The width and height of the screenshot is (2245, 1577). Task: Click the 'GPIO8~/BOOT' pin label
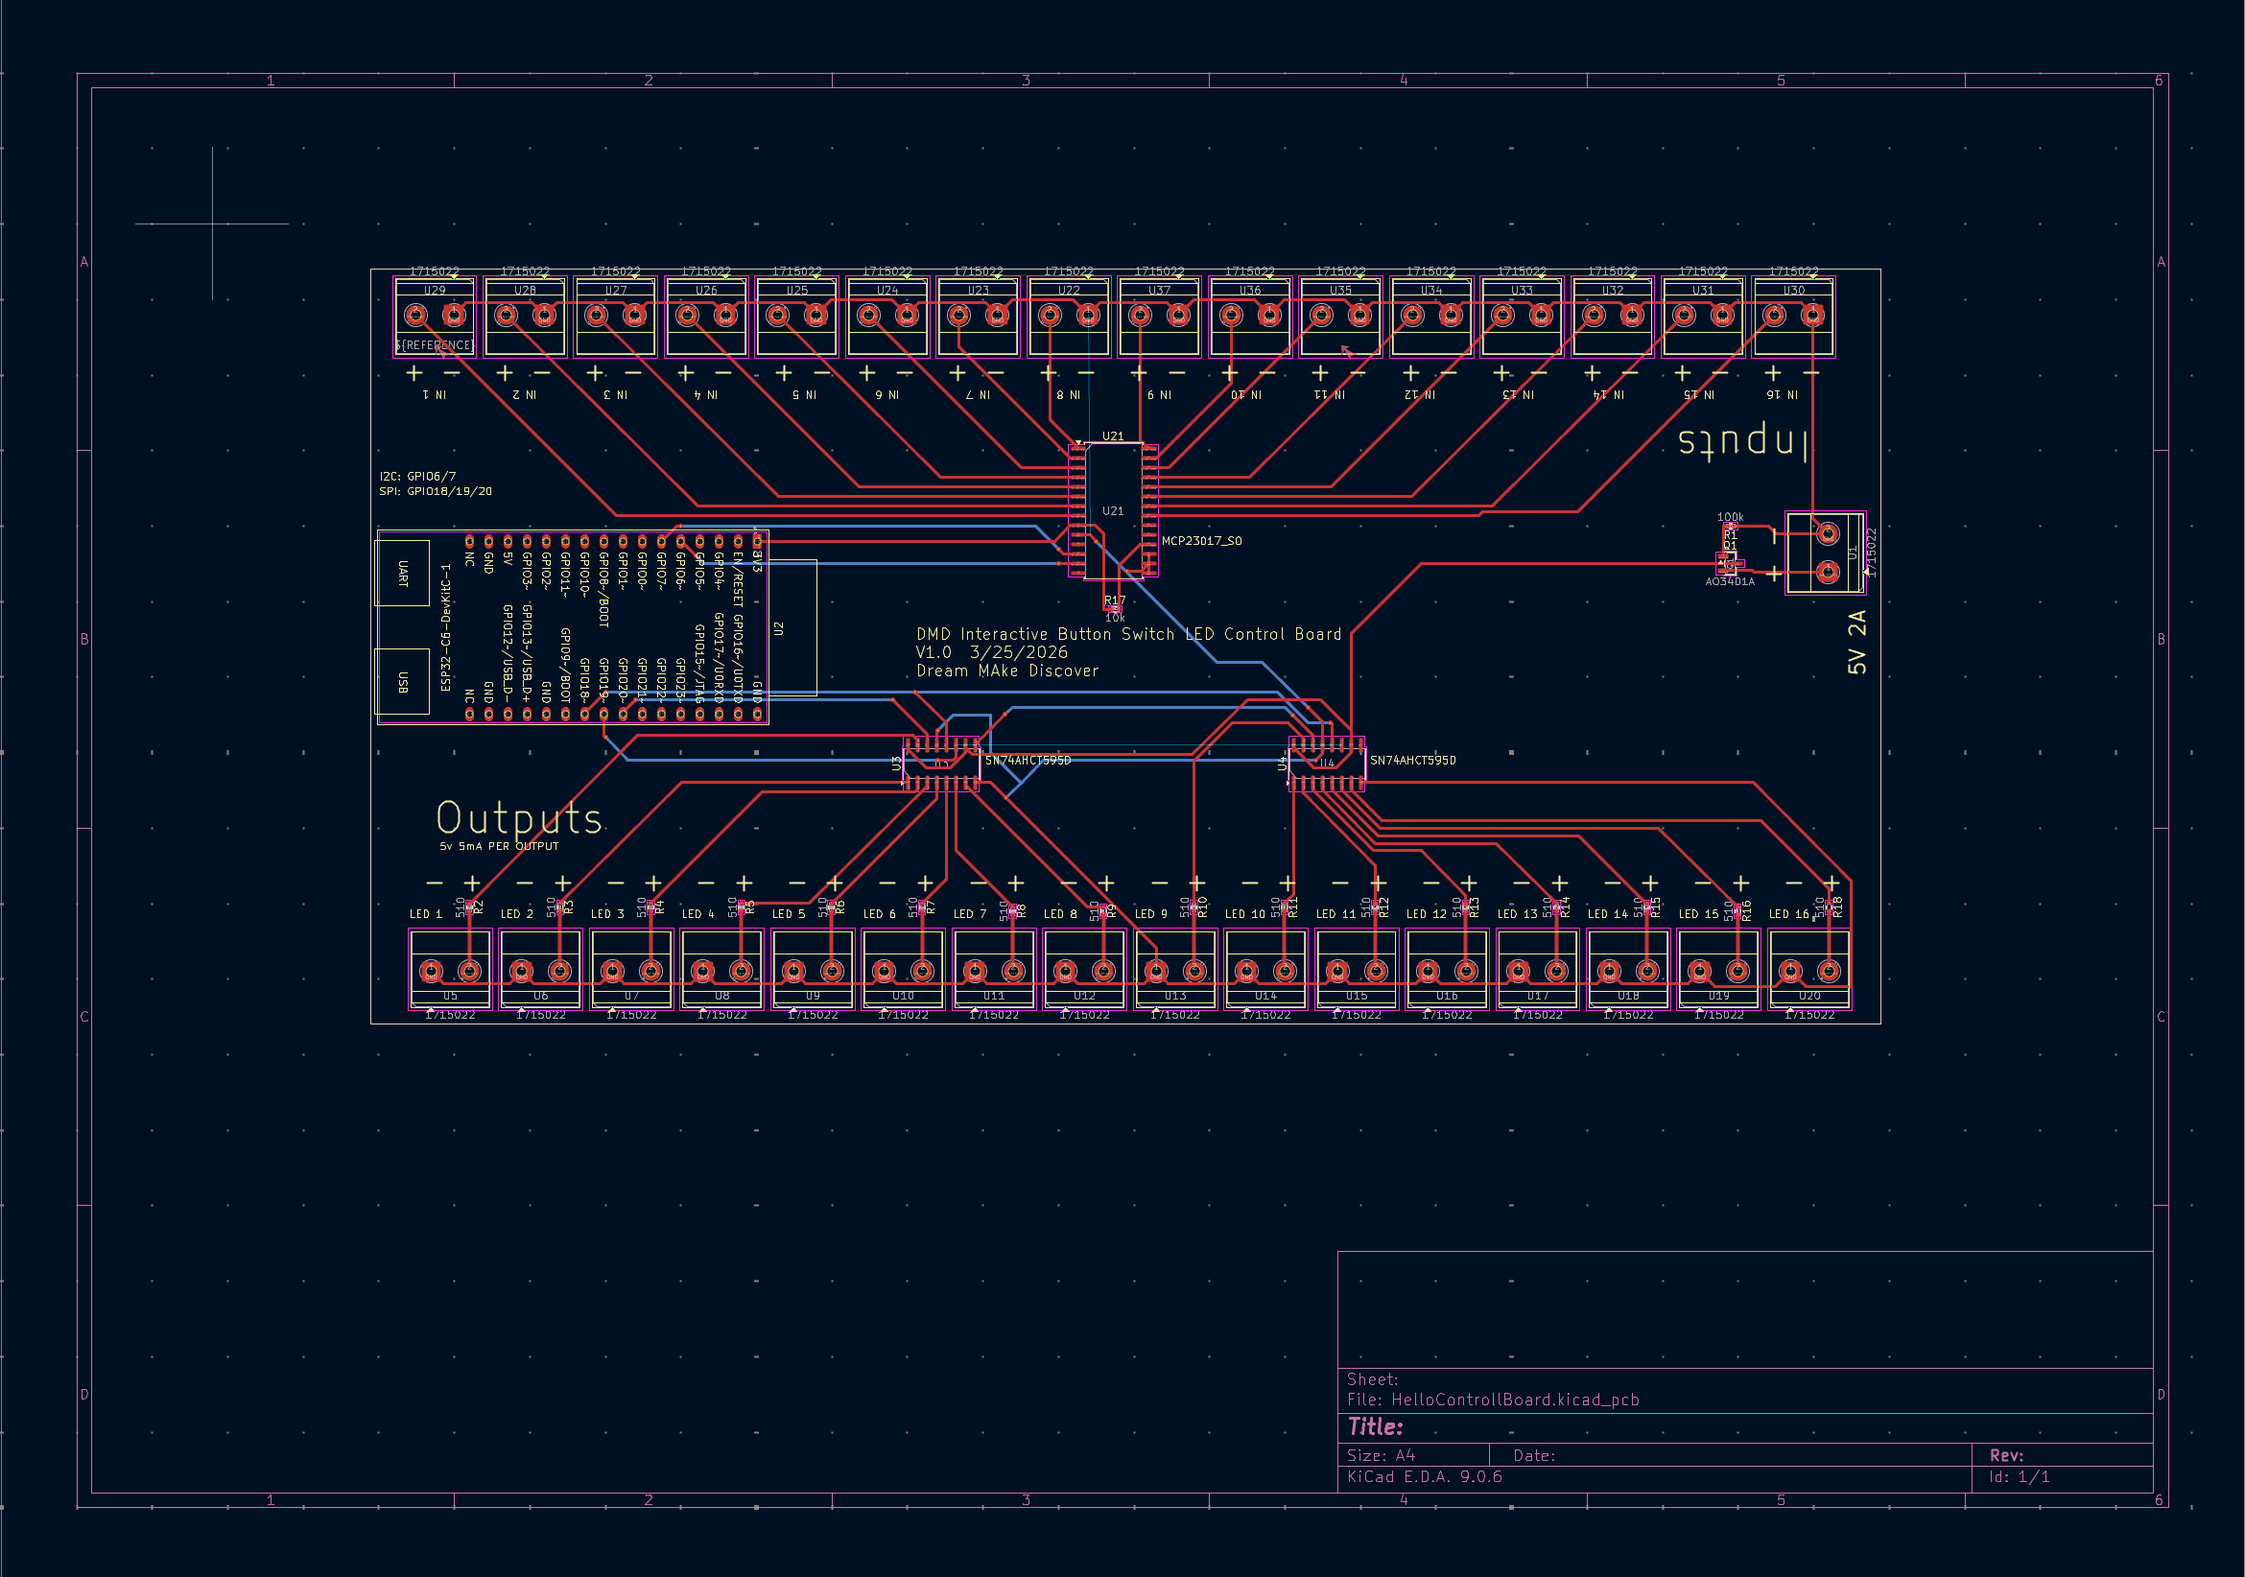(x=603, y=590)
